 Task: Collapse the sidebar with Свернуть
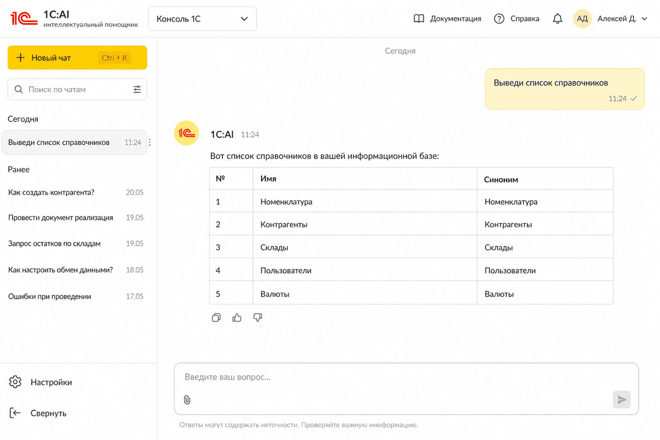tap(37, 413)
